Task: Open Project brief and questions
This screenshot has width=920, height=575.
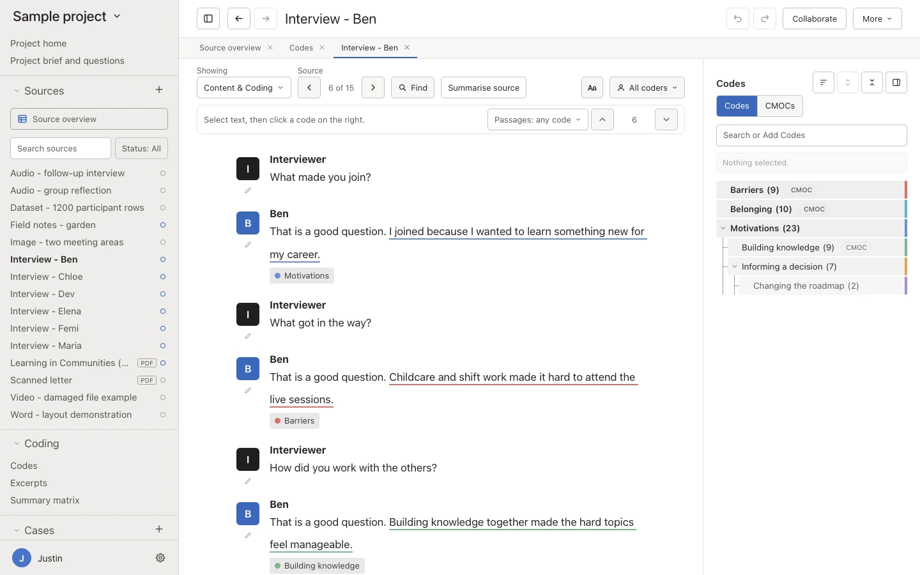Action: coord(67,61)
